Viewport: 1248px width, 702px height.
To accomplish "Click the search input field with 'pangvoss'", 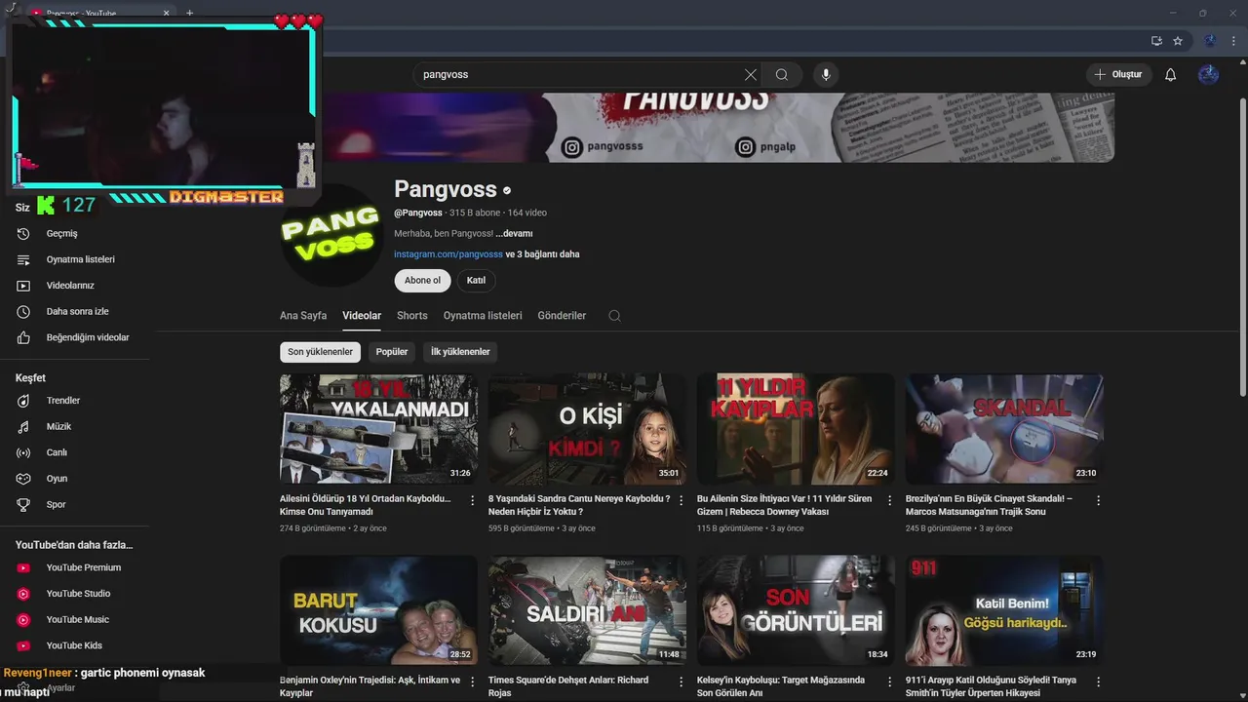I will (x=580, y=75).
